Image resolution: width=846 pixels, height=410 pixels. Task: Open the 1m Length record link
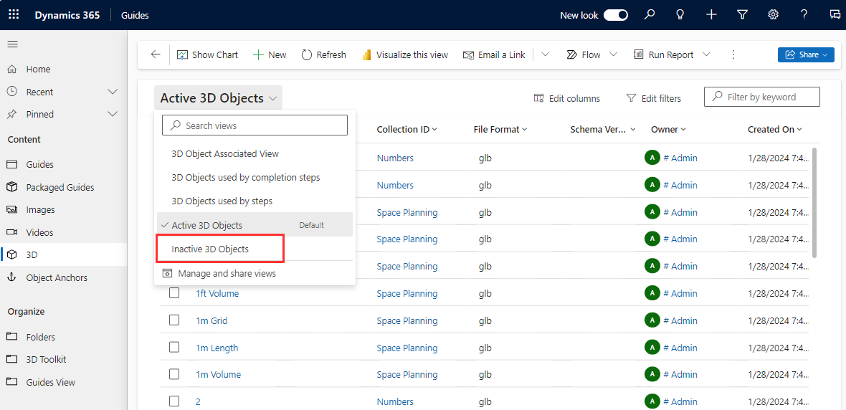click(217, 348)
